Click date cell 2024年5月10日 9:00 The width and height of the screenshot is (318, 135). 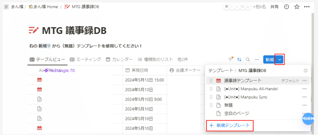point(145,99)
